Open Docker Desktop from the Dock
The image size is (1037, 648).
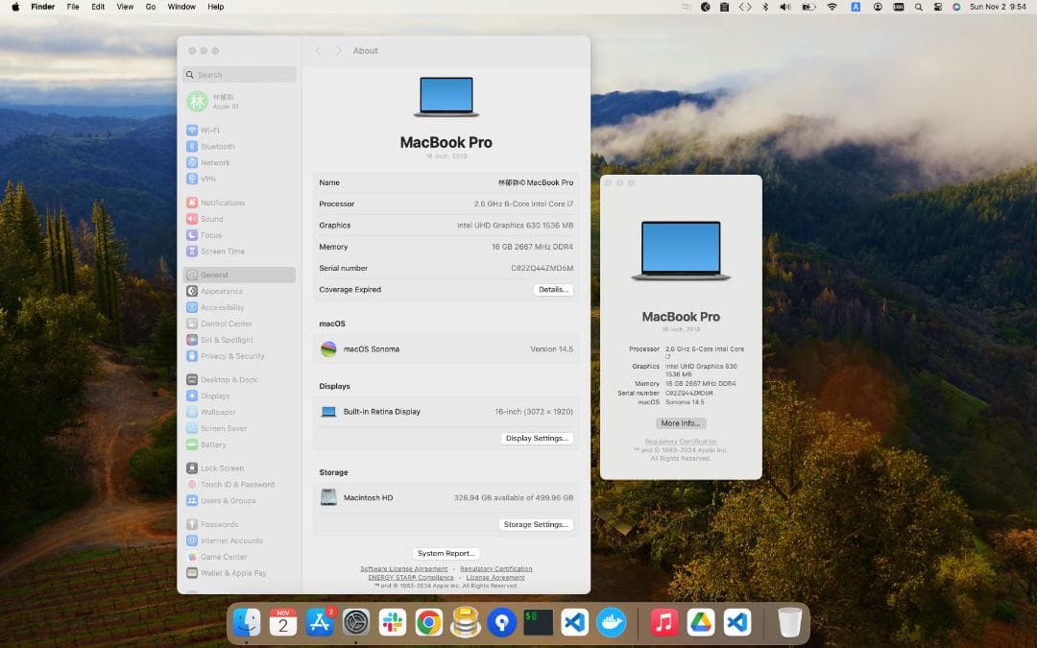pos(612,622)
